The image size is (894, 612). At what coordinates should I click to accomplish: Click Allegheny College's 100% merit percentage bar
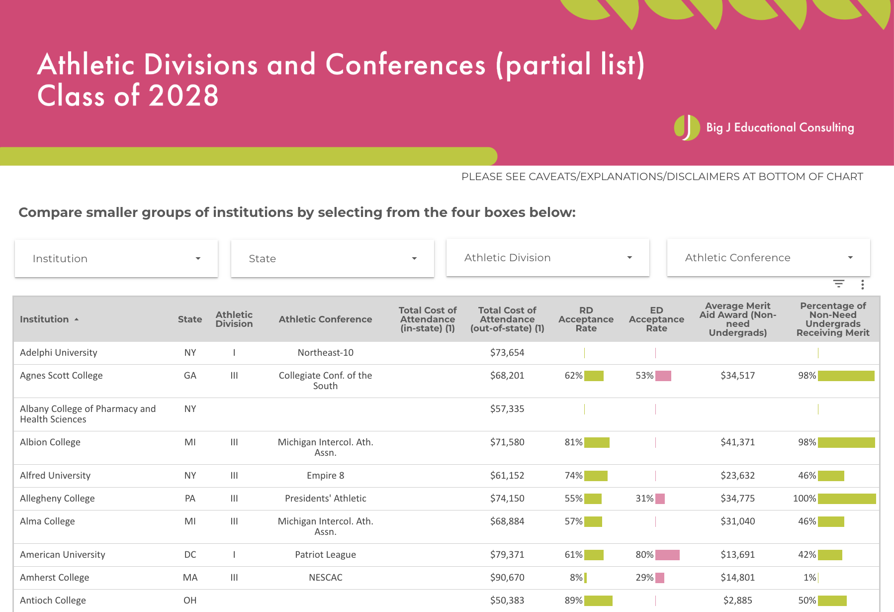[x=847, y=499]
